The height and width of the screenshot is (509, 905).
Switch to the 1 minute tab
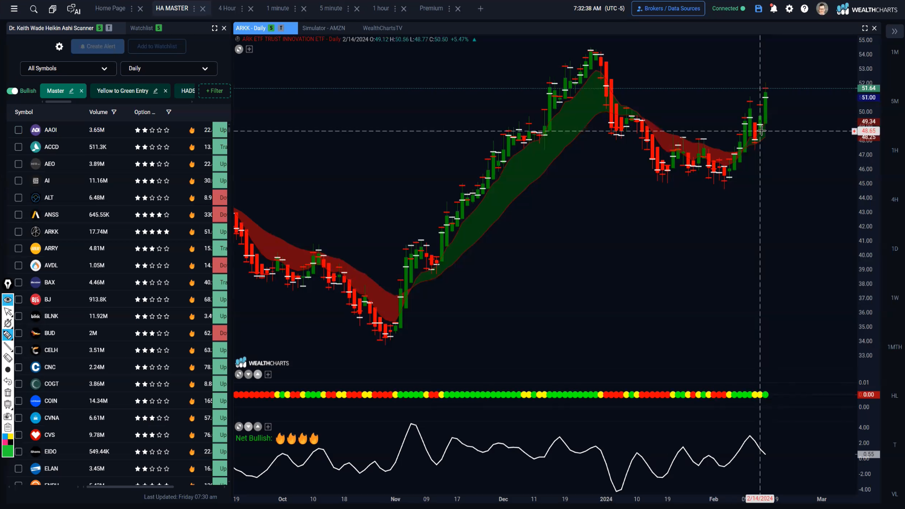pyautogui.click(x=278, y=8)
